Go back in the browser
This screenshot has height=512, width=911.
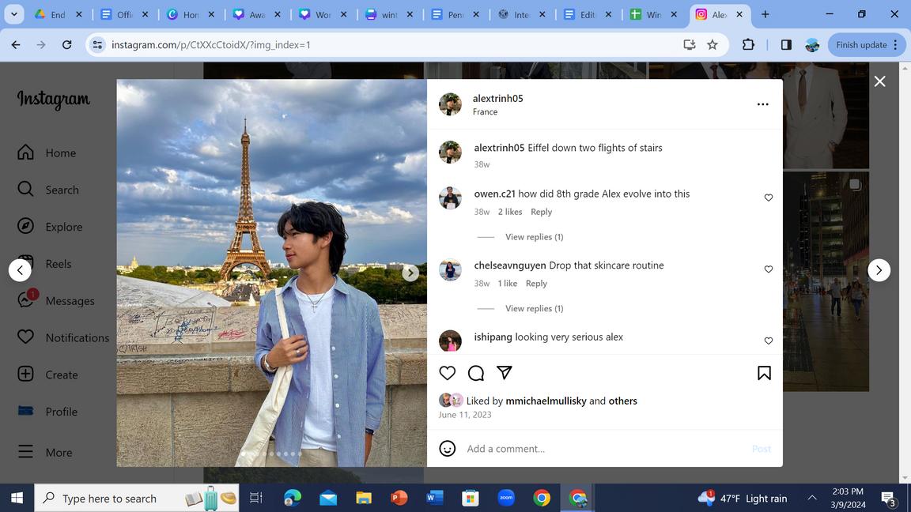pyautogui.click(x=16, y=45)
